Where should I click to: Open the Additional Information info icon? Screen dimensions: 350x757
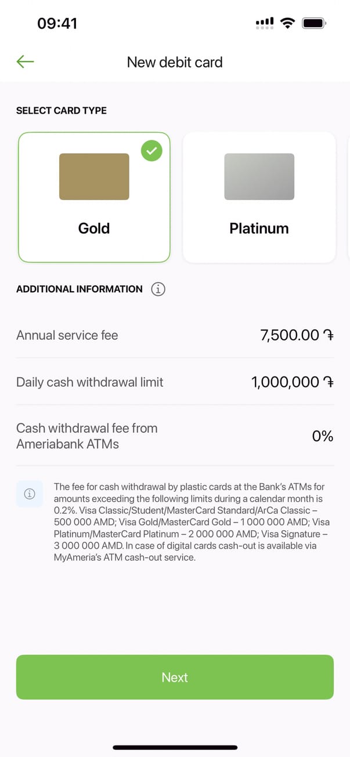click(x=158, y=289)
